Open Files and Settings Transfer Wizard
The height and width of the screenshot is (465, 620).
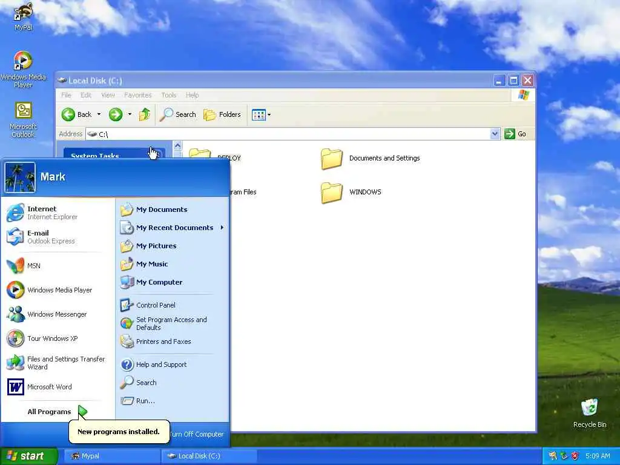tap(59, 363)
